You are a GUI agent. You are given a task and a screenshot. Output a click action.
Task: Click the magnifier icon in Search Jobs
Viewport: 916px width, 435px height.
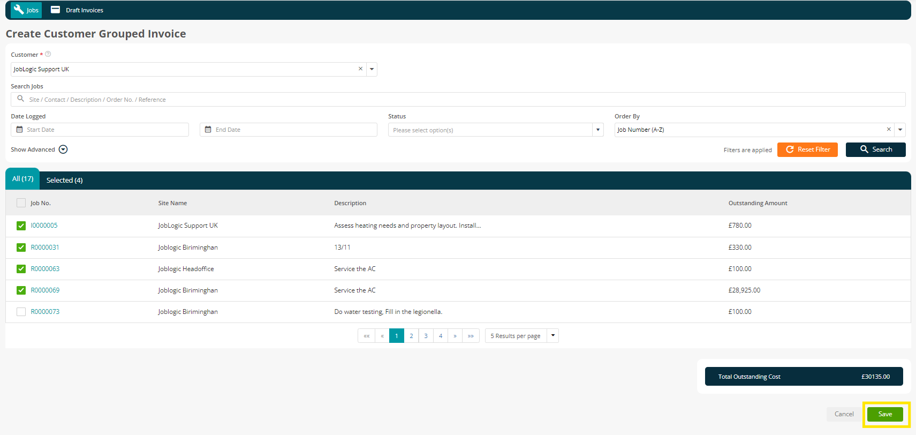21,99
